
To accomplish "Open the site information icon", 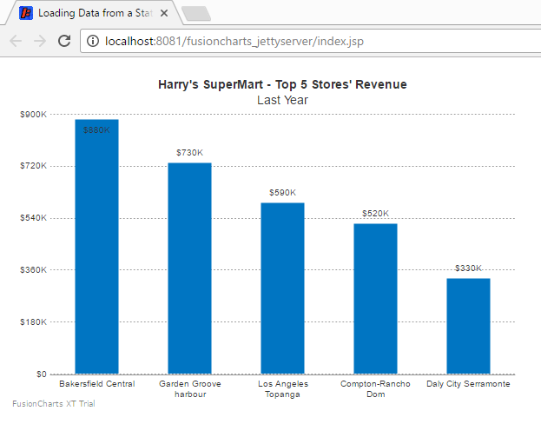I will pyautogui.click(x=93, y=41).
